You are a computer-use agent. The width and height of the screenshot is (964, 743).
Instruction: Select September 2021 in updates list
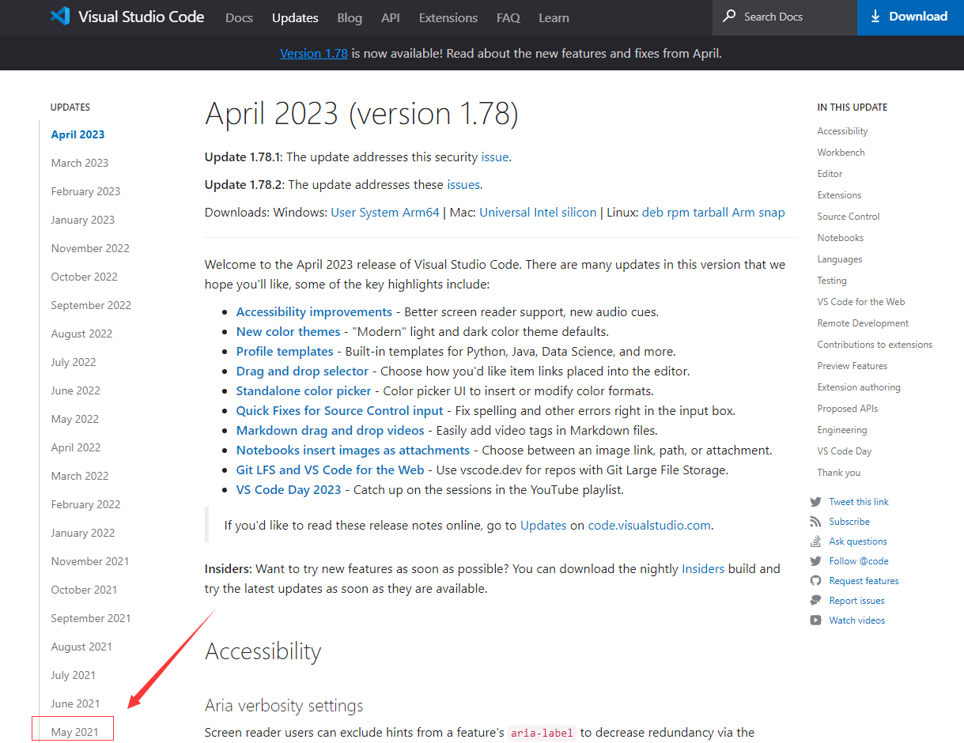click(x=91, y=618)
